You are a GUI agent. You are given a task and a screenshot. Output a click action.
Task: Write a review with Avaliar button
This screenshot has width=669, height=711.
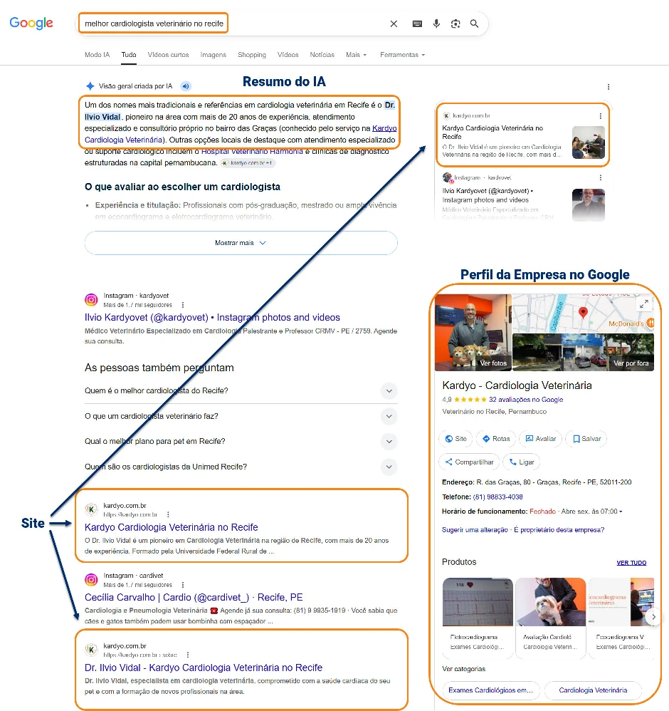point(540,438)
